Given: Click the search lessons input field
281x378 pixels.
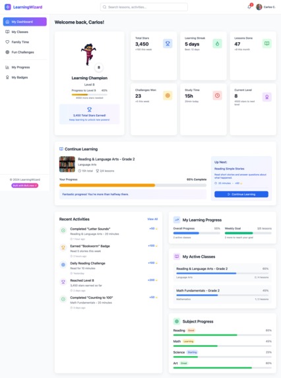Looking at the screenshot, I should click(144, 7).
